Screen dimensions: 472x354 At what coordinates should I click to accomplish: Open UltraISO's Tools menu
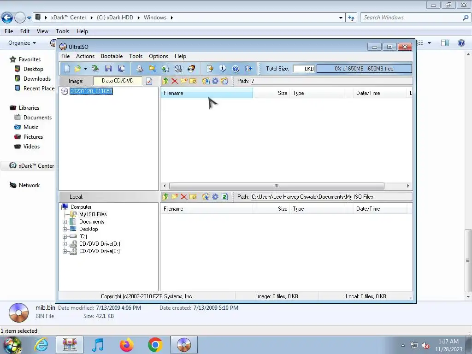[x=136, y=56]
